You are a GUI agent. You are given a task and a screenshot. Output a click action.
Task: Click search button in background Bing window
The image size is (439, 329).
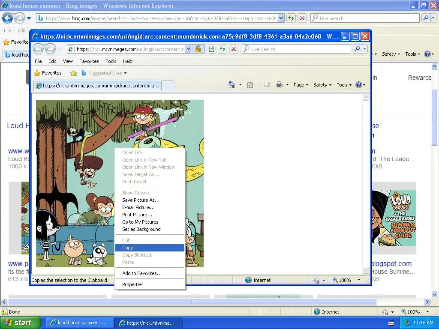pos(426,18)
